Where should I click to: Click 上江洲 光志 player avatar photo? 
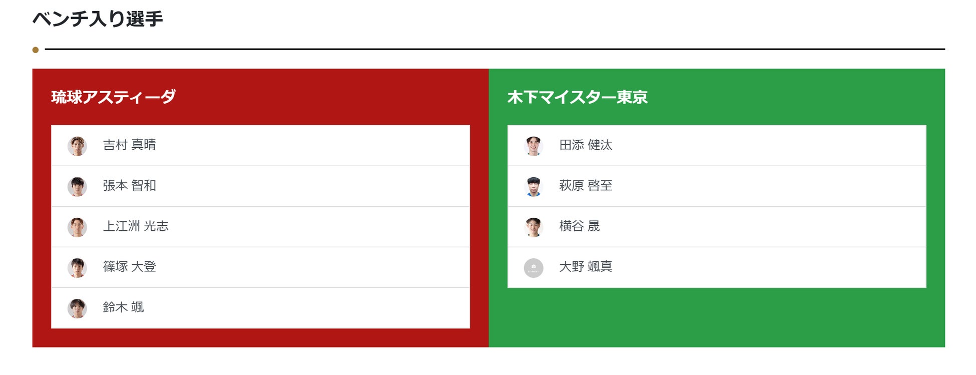77,227
